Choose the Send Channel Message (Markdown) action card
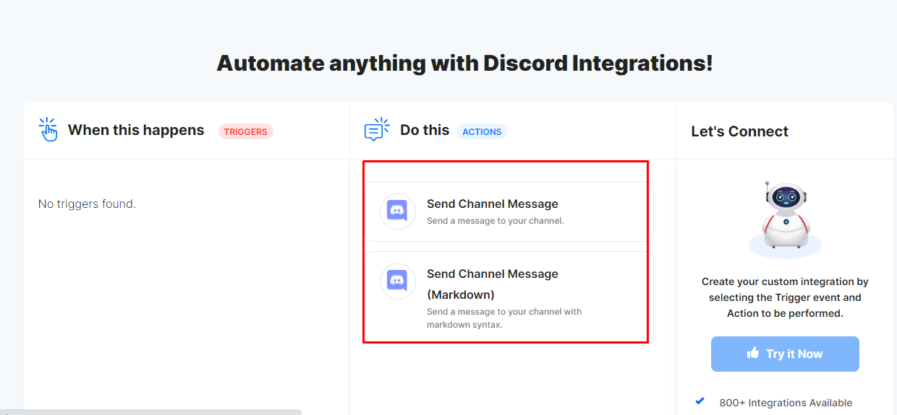Image resolution: width=897 pixels, height=415 pixels. pyautogui.click(x=508, y=297)
